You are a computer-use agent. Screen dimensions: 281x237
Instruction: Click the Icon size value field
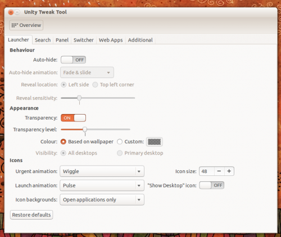(x=207, y=171)
